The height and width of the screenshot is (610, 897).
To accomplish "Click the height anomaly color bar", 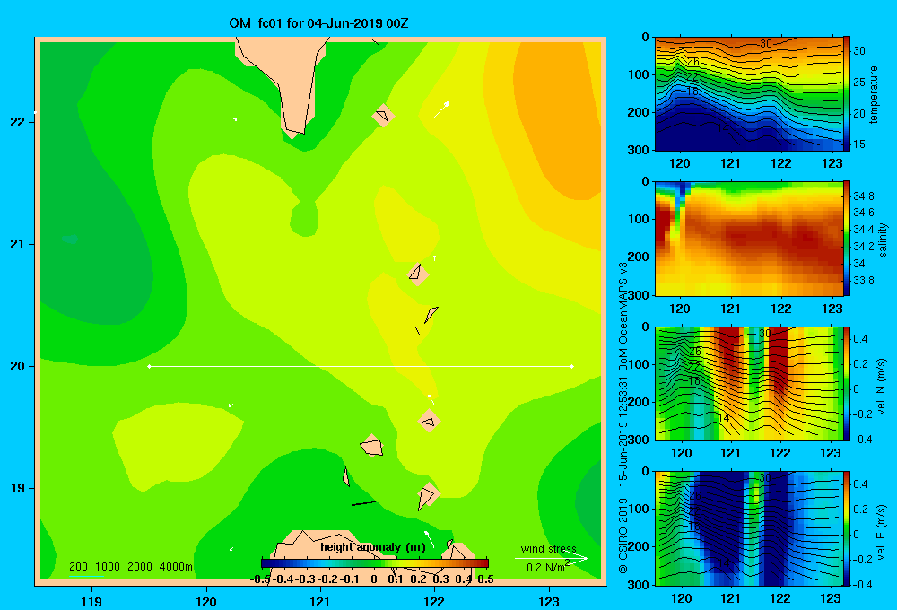I will (375, 563).
